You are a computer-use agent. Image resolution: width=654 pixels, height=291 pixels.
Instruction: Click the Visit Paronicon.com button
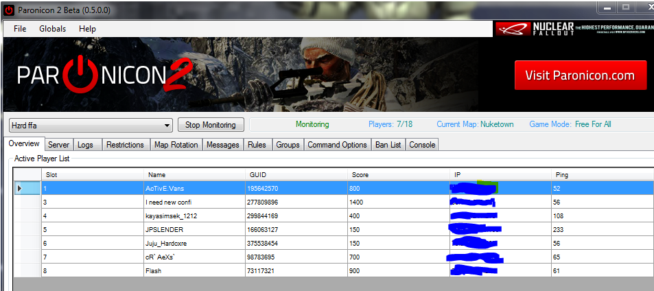click(580, 75)
